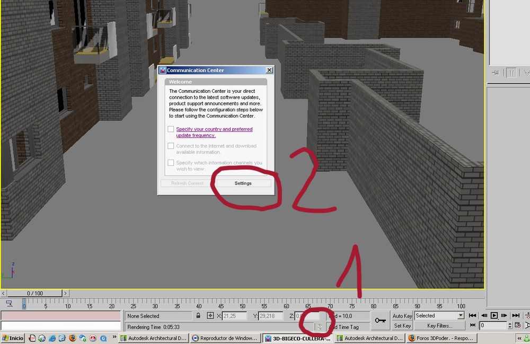Viewport: 530px width, 344px height.
Task: Open the Mini Curve Editor icon
Action: 9,303
